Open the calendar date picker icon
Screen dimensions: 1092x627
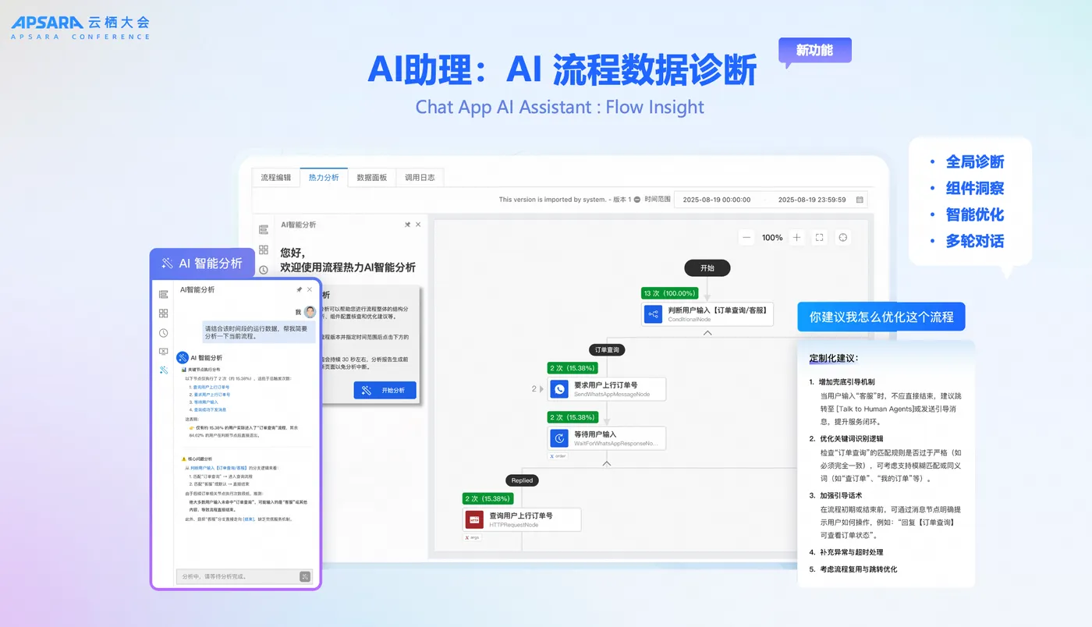tap(860, 200)
